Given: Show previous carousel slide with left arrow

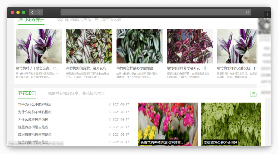Looking at the screenshot, I should pos(20,47).
